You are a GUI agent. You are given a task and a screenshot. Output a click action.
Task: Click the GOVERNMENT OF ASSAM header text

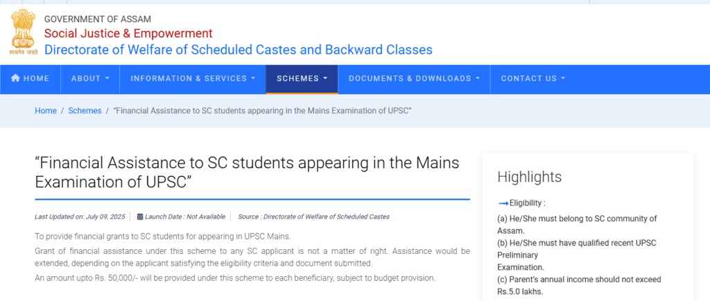tap(98, 19)
